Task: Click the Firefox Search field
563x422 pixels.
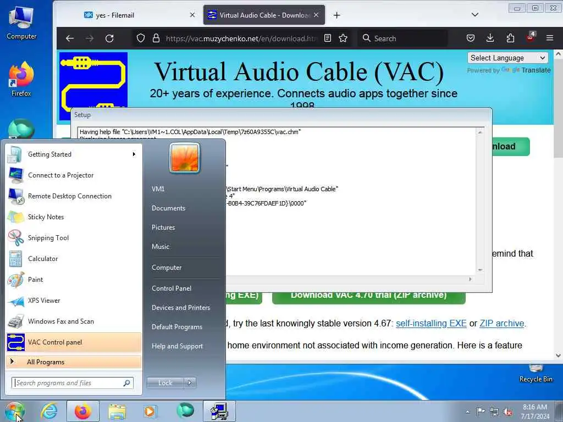Action: click(x=402, y=38)
